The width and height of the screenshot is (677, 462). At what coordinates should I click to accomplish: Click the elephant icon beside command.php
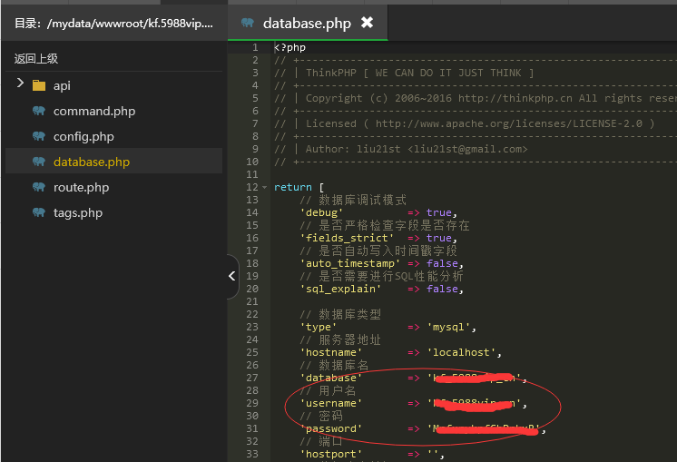coord(38,111)
